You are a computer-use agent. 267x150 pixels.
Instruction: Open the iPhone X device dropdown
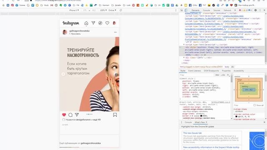(x=74, y=10)
